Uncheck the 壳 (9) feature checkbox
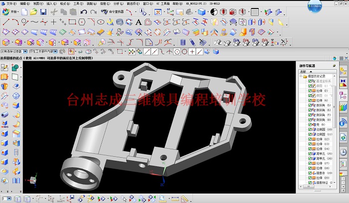The height and width of the screenshot is (203, 349). click(x=310, y=124)
